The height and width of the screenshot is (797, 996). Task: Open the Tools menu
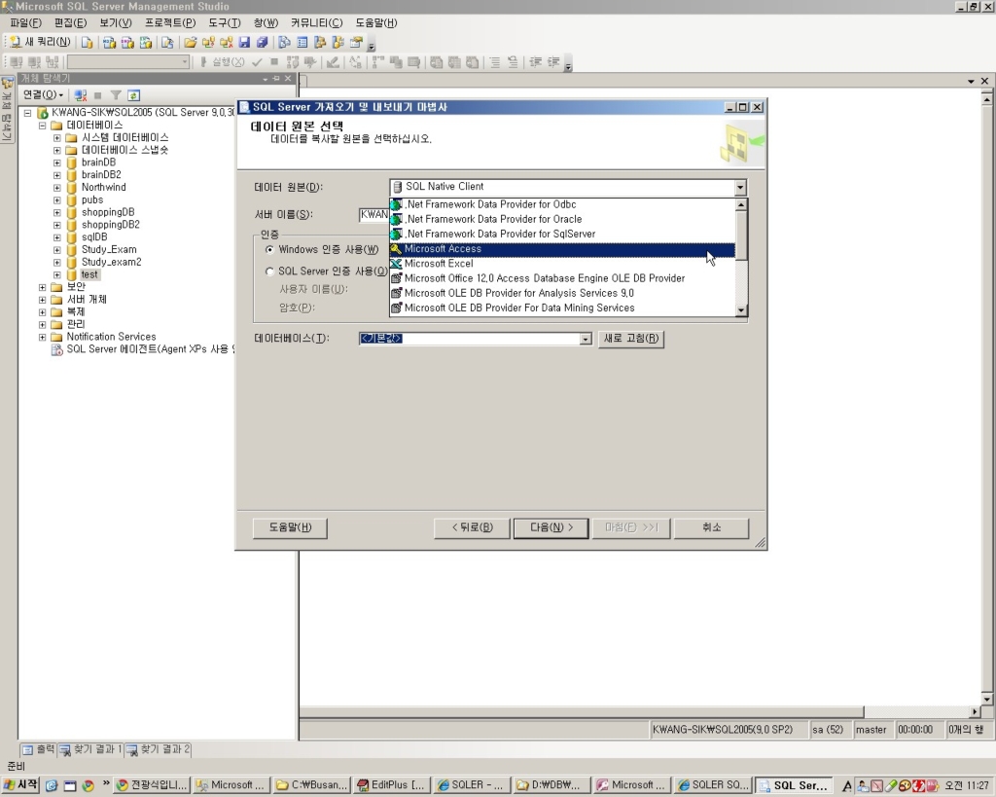tap(225, 23)
